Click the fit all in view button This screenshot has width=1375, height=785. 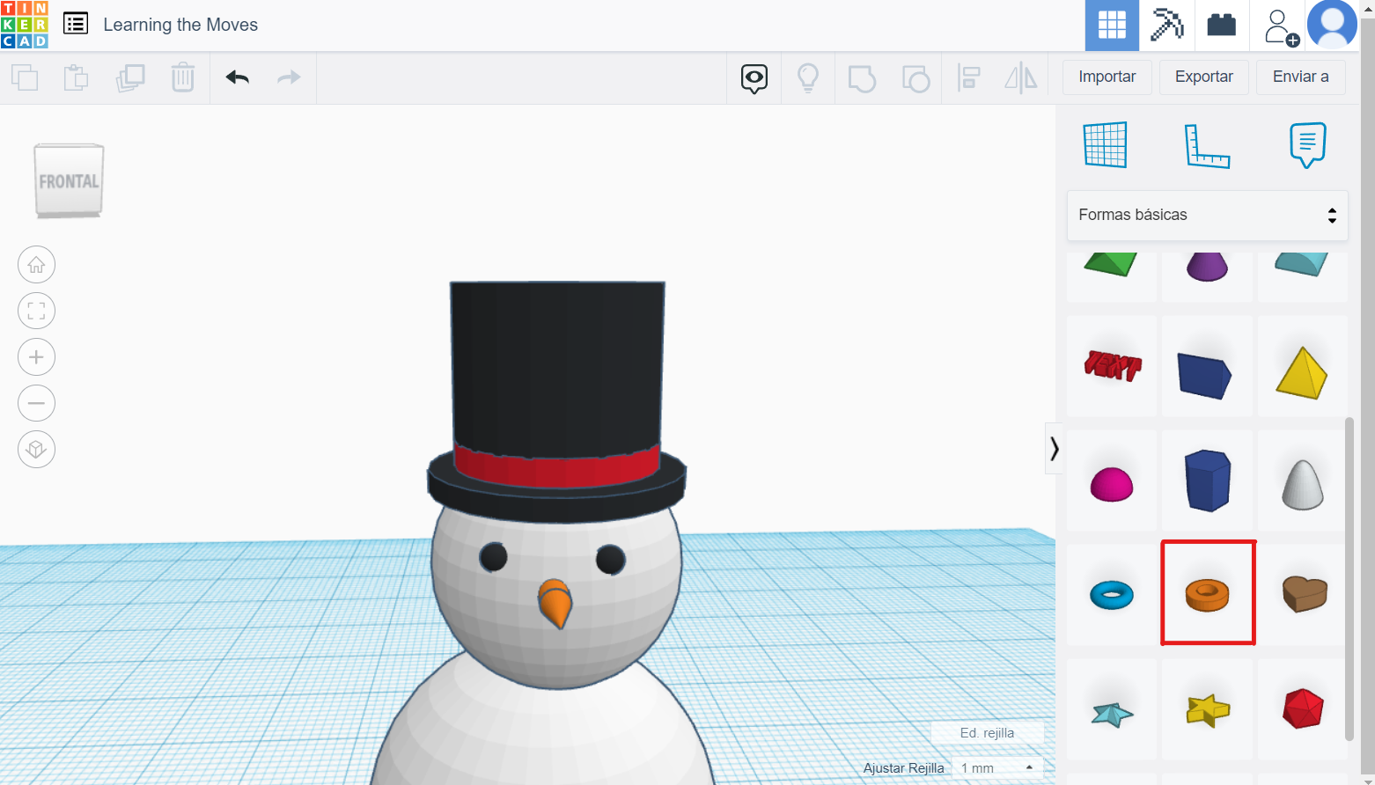36,311
